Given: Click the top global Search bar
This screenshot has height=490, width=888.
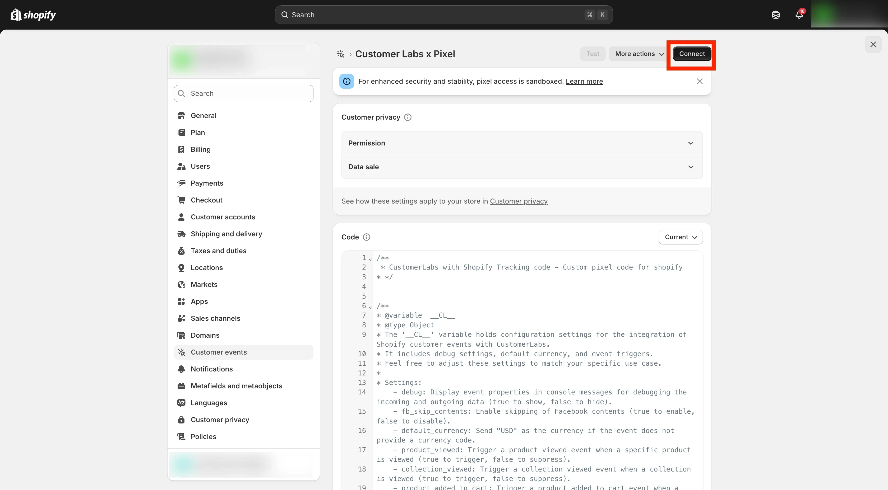Looking at the screenshot, I should (444, 15).
